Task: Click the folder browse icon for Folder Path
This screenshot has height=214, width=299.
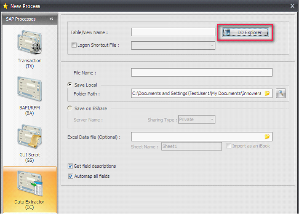Action: [x=267, y=94]
